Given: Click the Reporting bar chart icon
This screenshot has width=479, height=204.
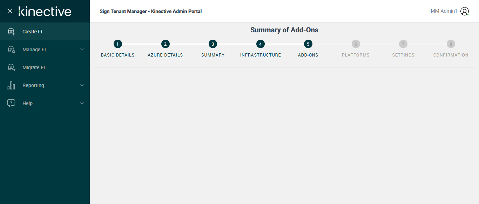Looking at the screenshot, I should [11, 85].
